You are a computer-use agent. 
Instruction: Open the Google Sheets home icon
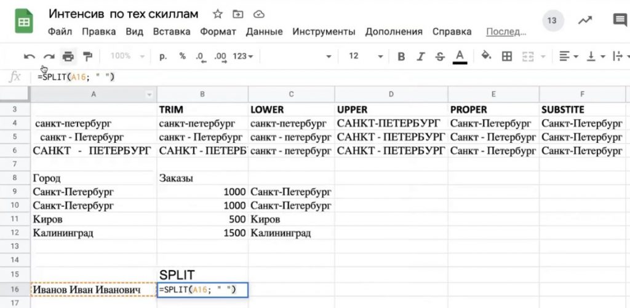[24, 21]
